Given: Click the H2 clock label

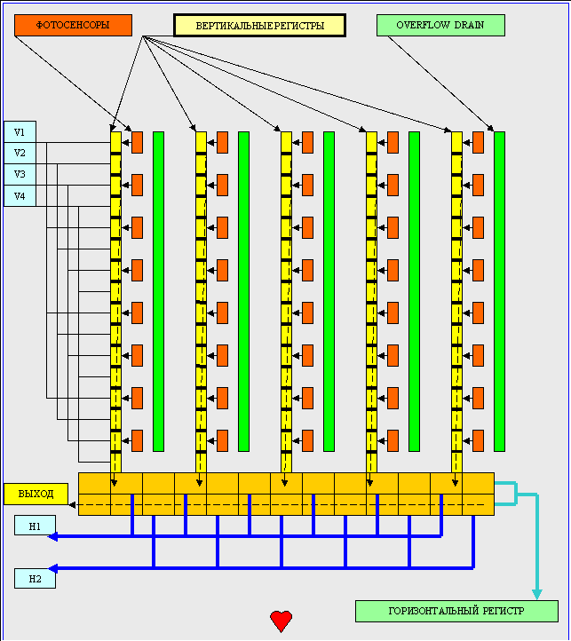Looking at the screenshot, I should [x=35, y=579].
